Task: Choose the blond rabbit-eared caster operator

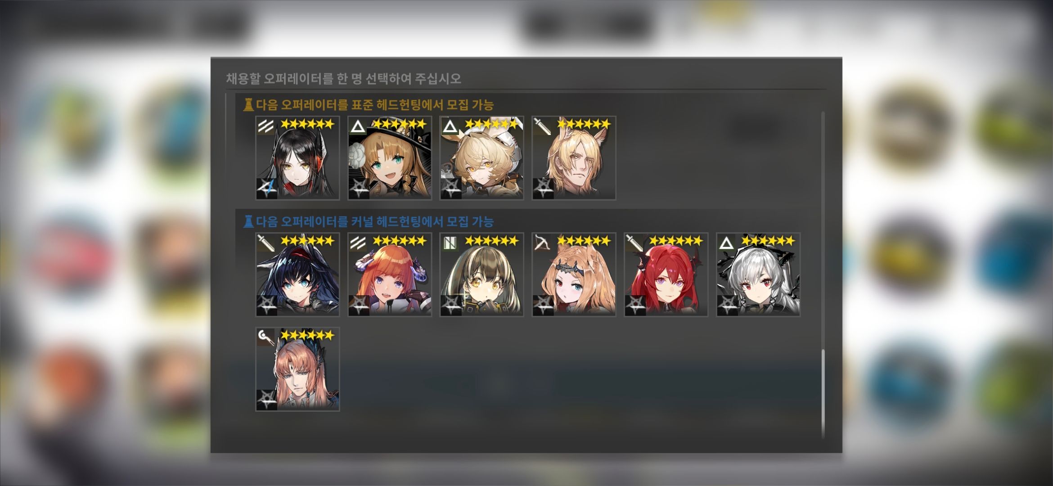Action: coord(481,158)
